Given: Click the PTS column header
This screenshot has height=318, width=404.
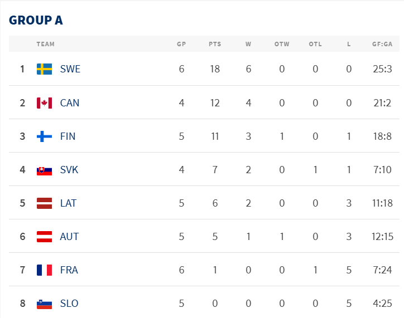Looking at the screenshot, I should tap(215, 45).
